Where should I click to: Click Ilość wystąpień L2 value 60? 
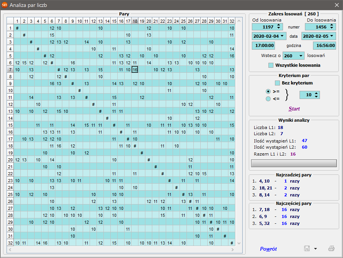[x=305, y=147]
